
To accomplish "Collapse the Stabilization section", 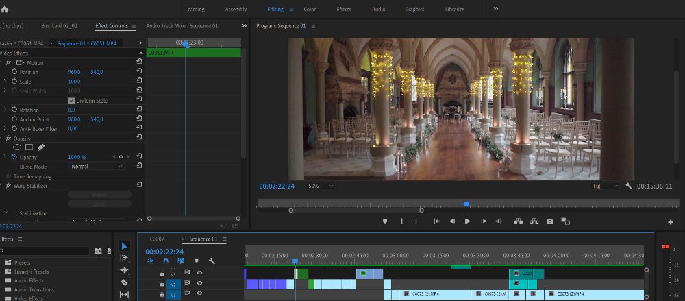I will 5,213.
